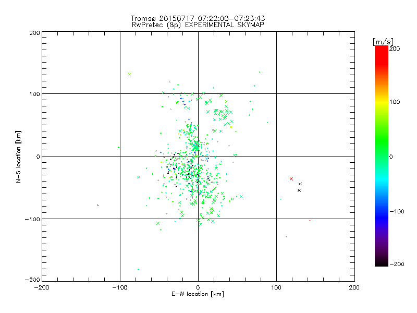Click the x-axis tick label "-100"
The width and height of the screenshot is (417, 313).
(x=120, y=287)
